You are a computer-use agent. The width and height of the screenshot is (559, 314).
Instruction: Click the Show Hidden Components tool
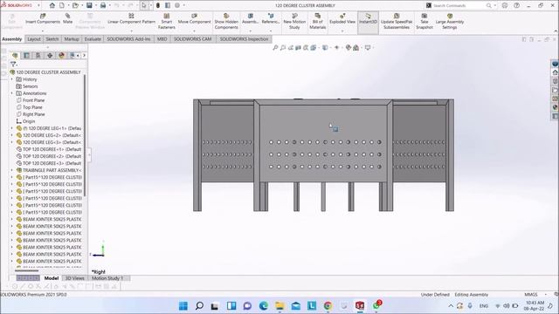point(226,21)
